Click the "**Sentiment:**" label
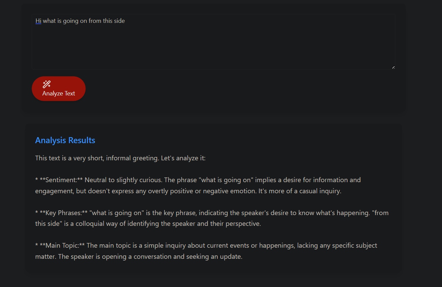This screenshot has width=442, height=287. click(59, 180)
